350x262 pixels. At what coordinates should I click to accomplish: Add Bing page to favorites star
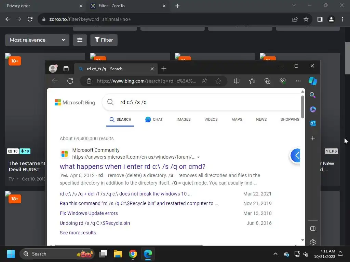[218, 81]
